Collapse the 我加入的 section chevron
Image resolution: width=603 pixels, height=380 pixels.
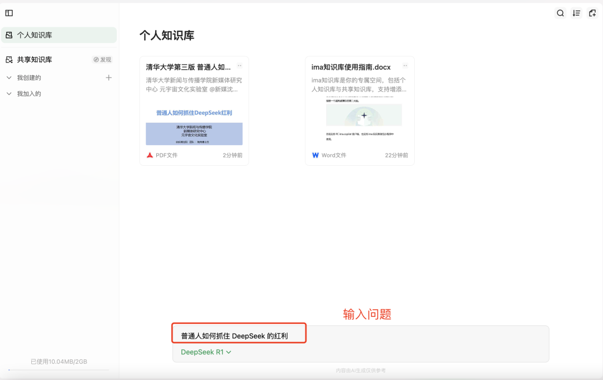(x=9, y=94)
